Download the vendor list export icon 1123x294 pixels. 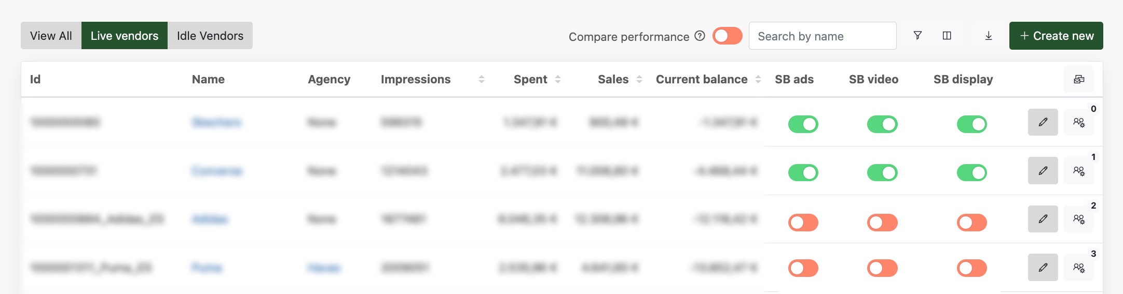coord(989,36)
